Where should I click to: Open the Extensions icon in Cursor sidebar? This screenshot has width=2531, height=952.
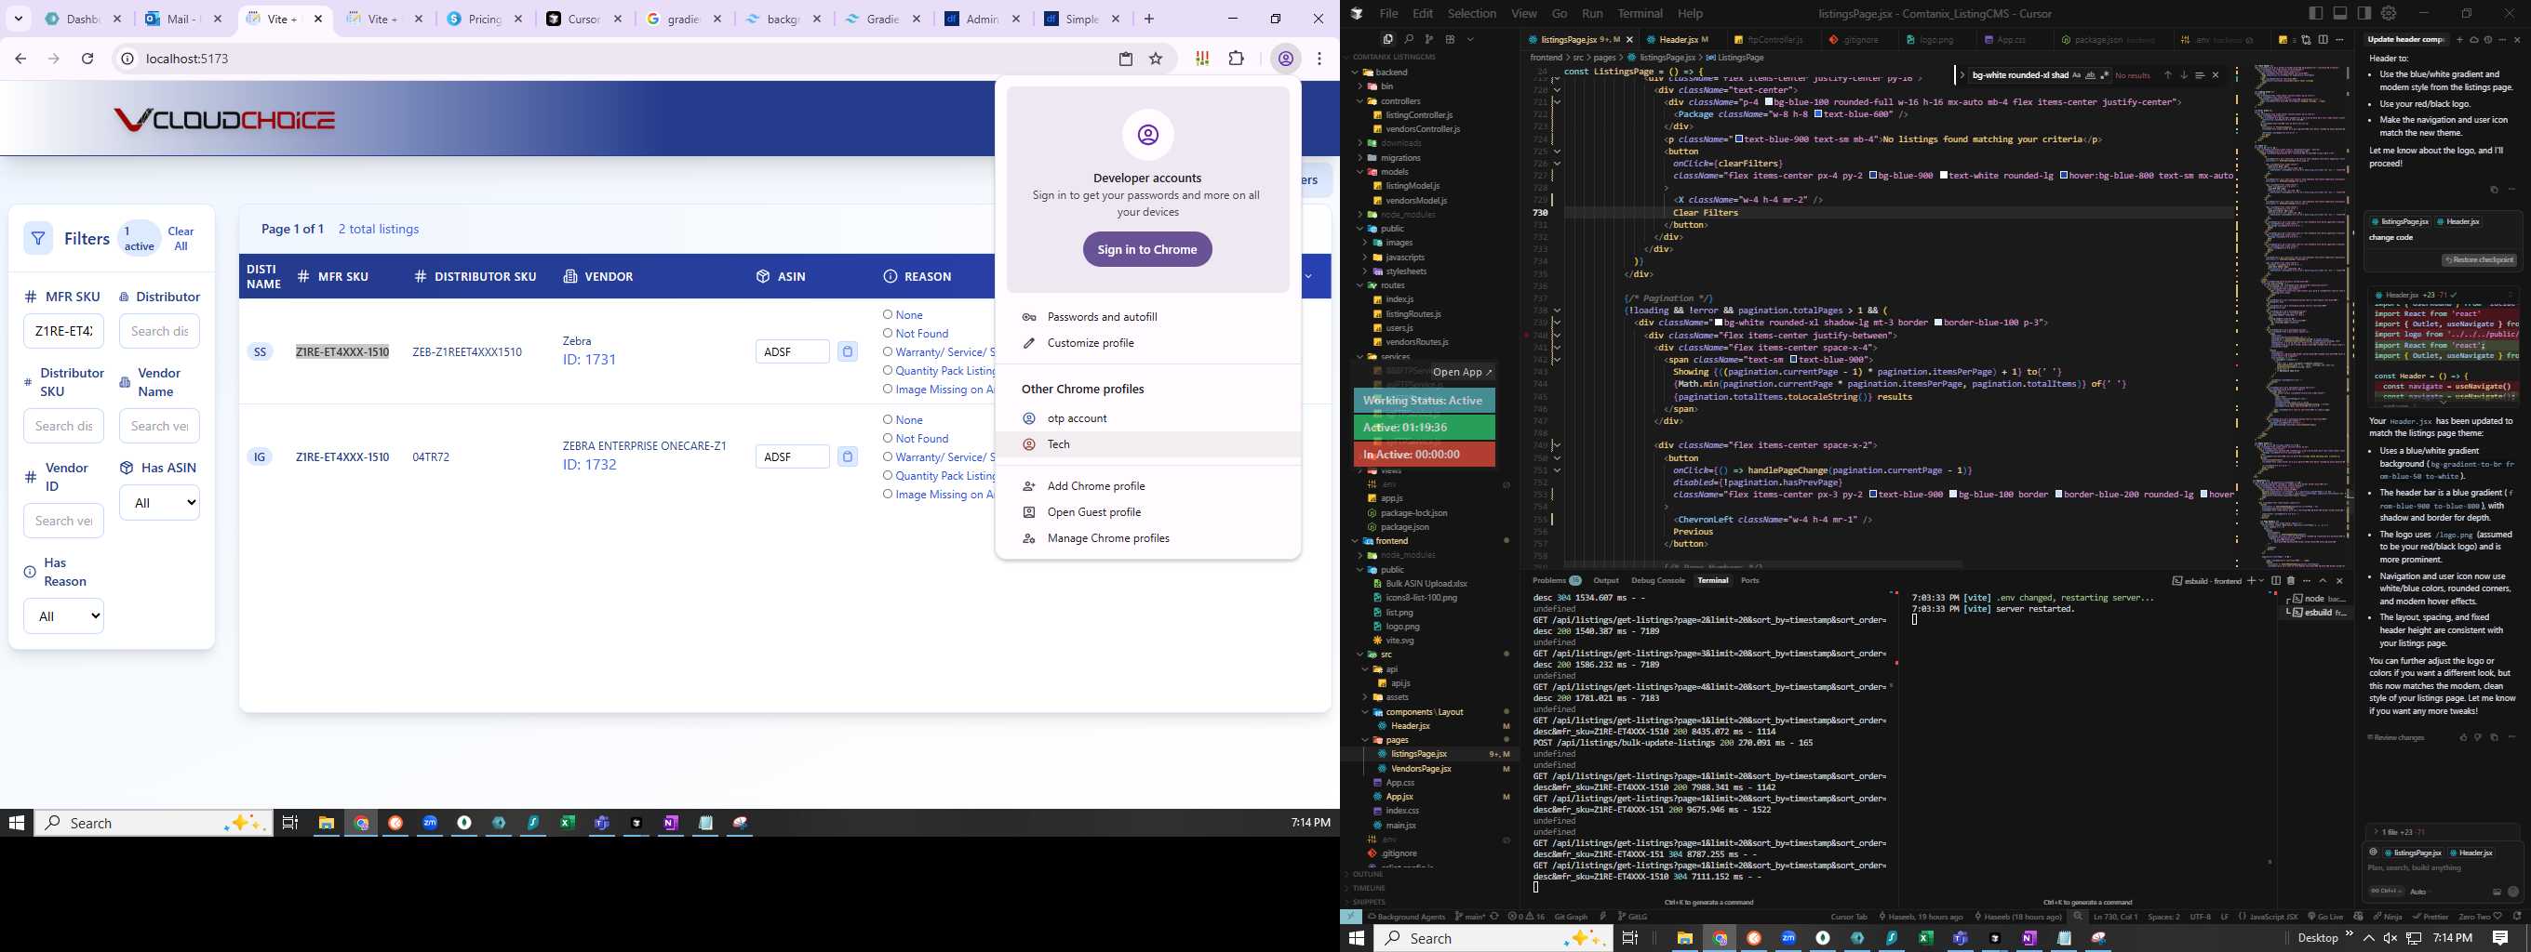pos(1449,39)
